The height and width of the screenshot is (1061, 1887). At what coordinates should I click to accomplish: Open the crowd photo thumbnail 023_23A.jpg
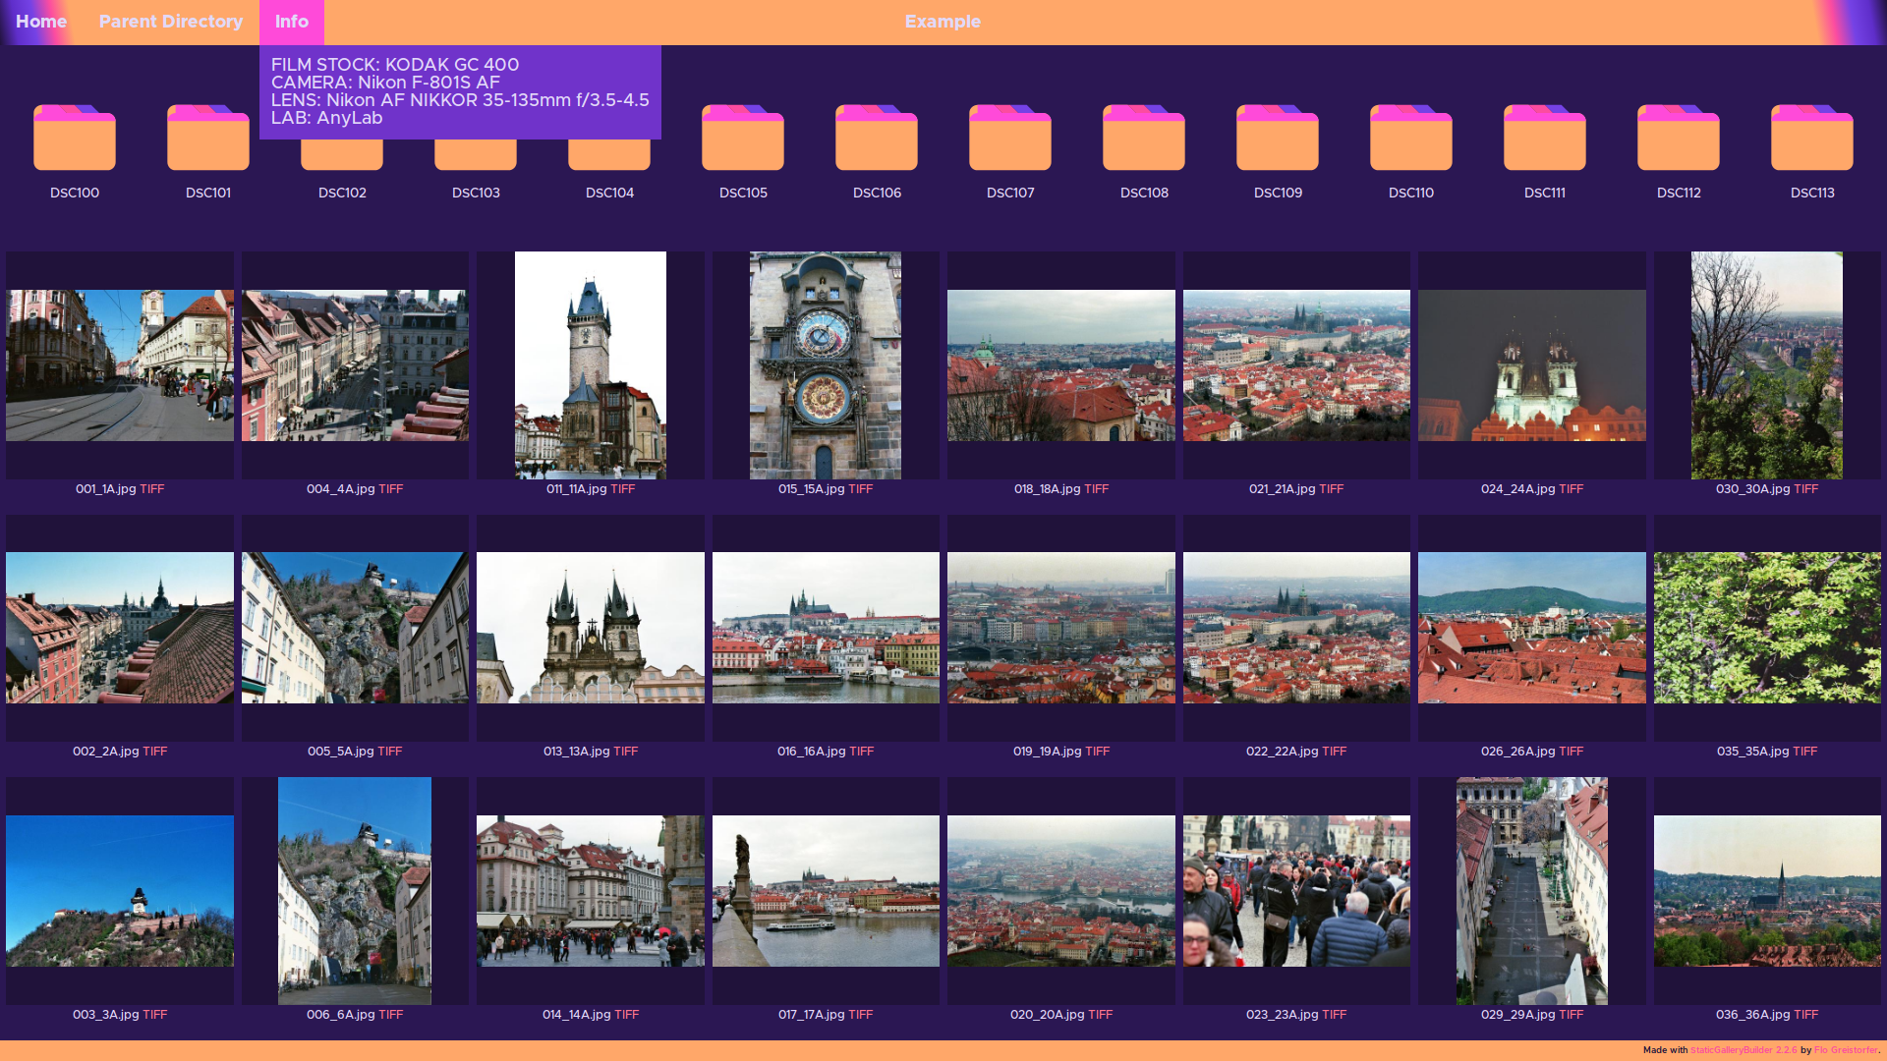pyautogui.click(x=1296, y=890)
